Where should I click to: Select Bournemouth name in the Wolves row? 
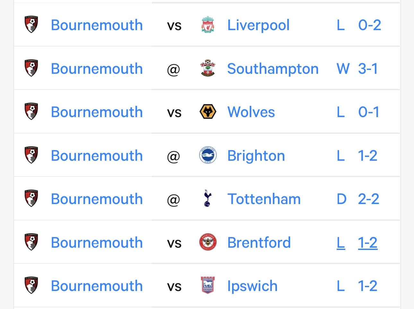[97, 112]
